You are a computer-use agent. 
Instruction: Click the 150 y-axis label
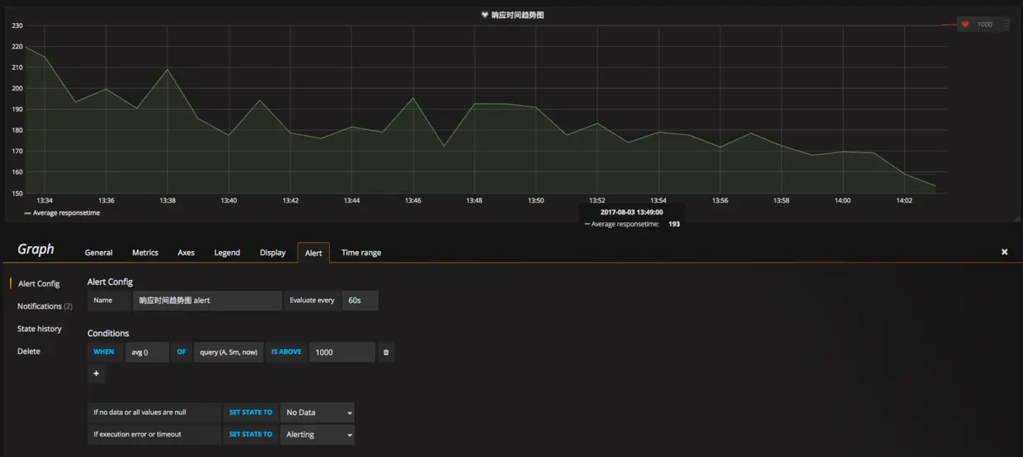coord(17,194)
